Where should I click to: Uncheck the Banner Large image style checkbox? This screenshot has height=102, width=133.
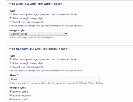pyautogui.click(x=11, y=92)
